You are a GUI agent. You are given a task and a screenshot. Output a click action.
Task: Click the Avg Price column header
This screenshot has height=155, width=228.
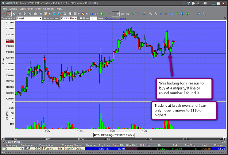pyautogui.click(x=104, y=145)
